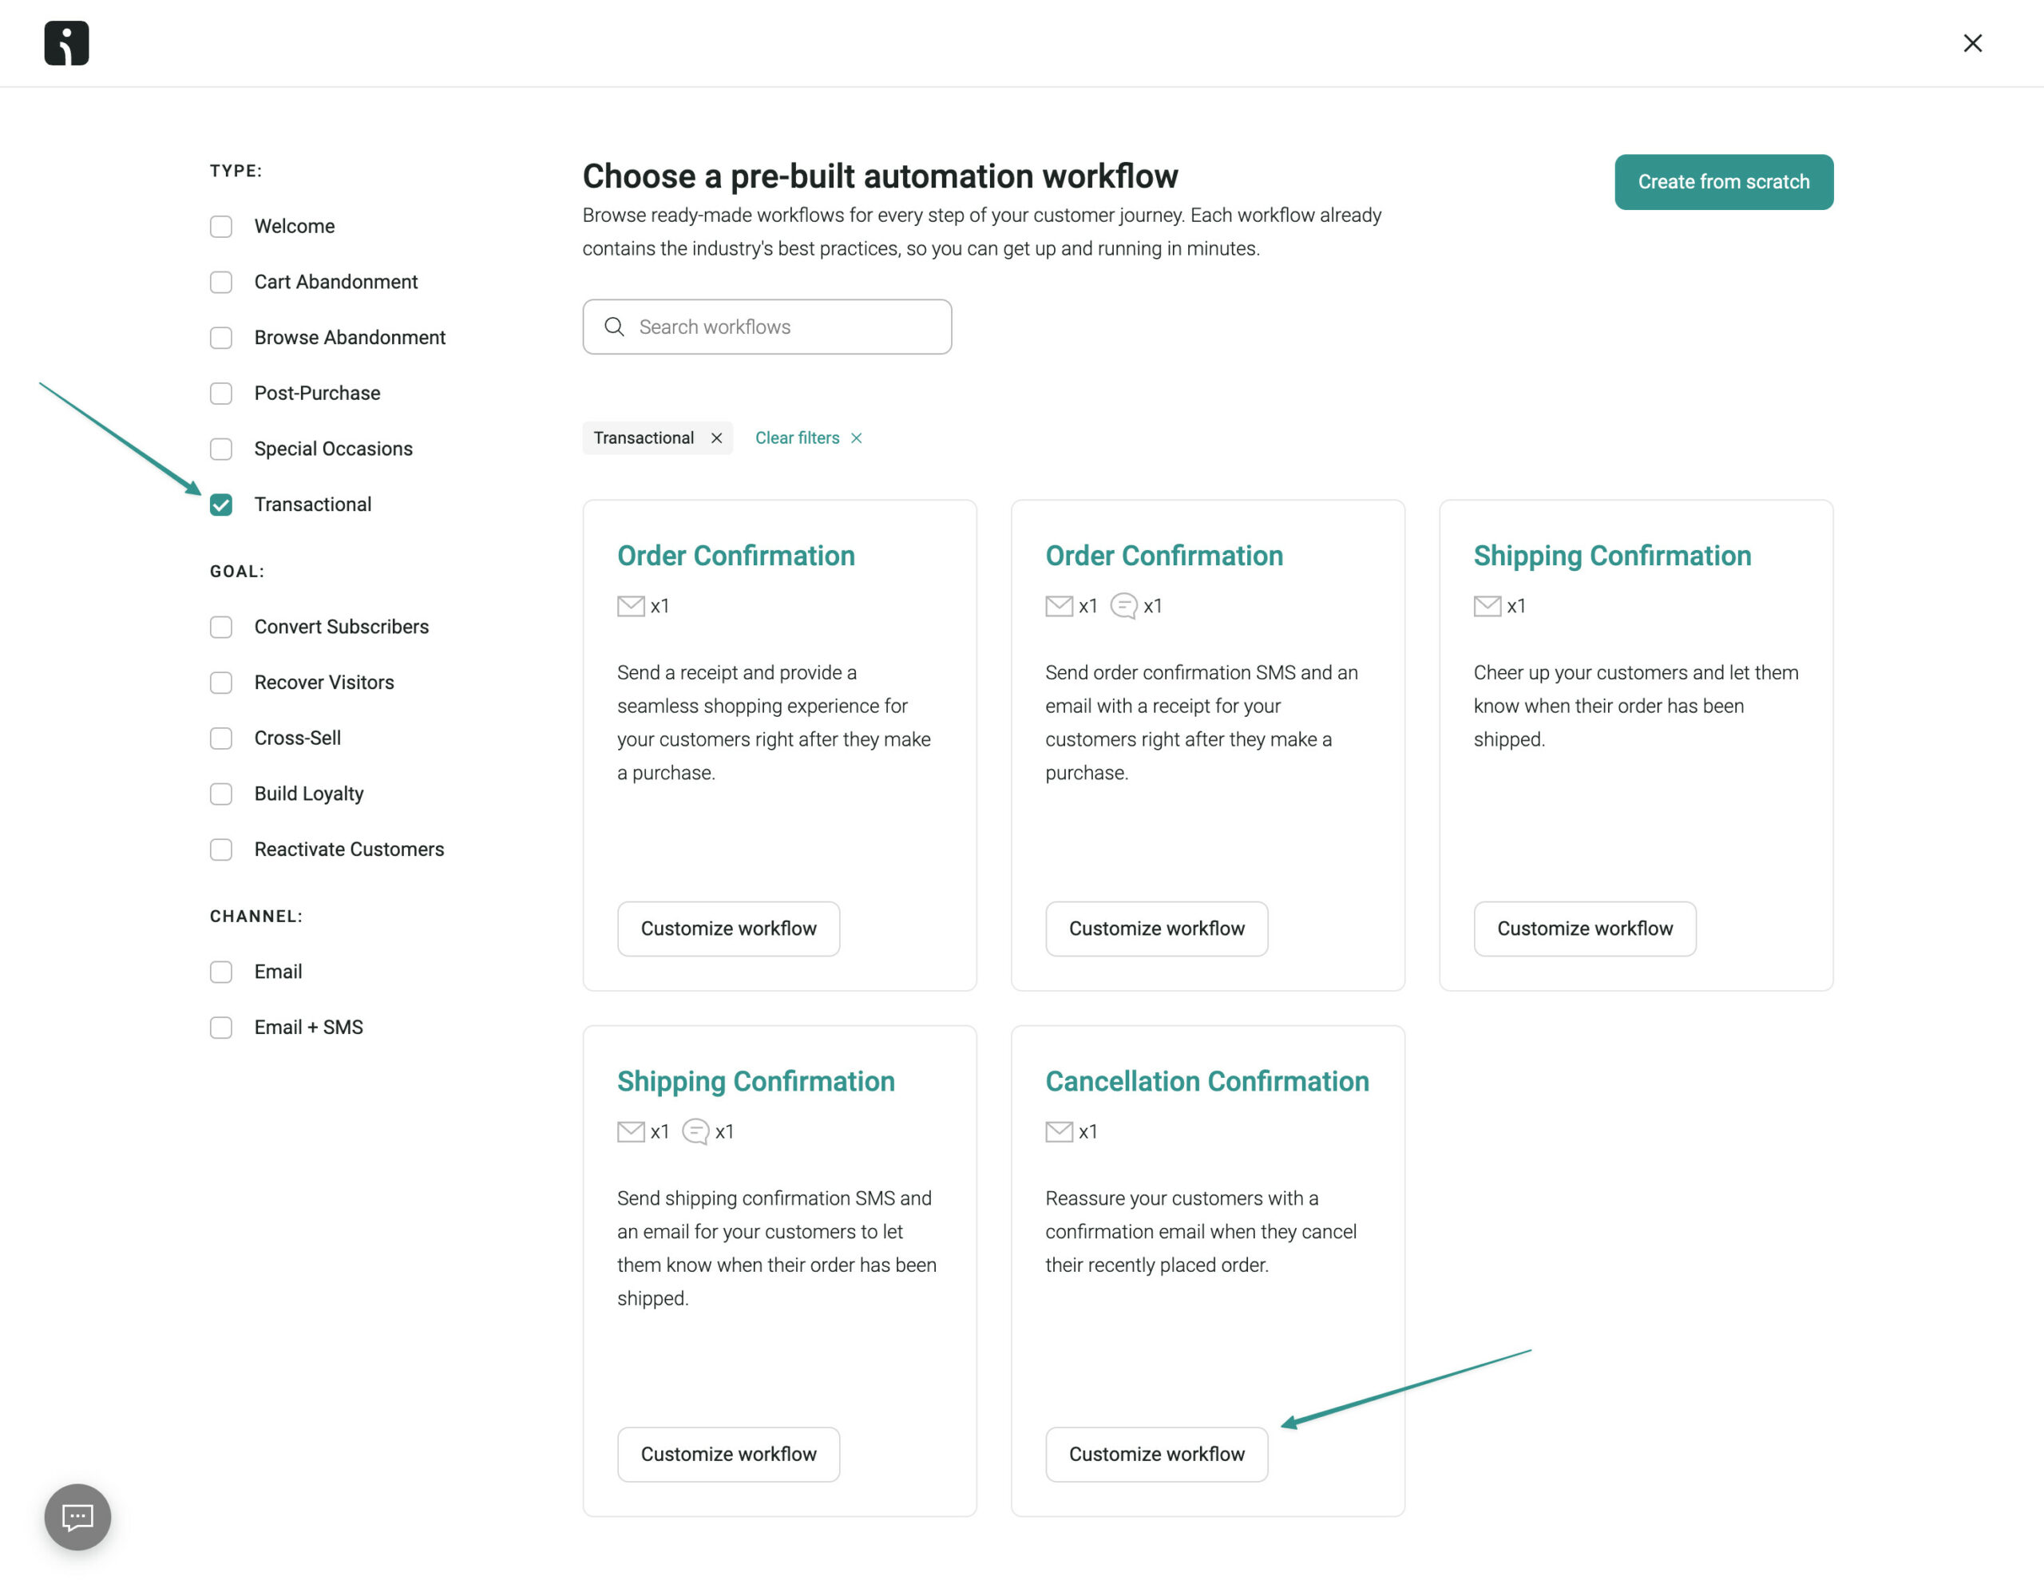Tick the Browse Abandonment checkbox
2044x1584 pixels.
221,338
